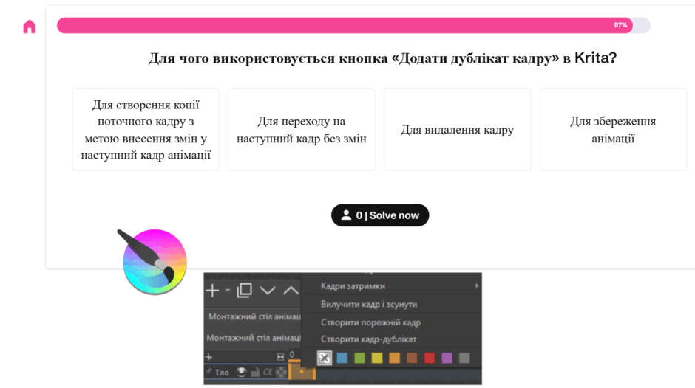Select the brown color label
This screenshot has width=695, height=388.
412,358
